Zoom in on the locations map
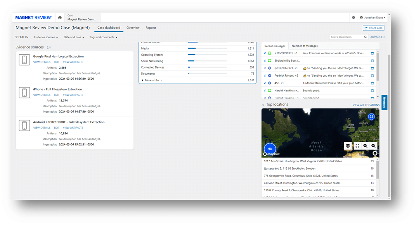Image resolution: width=416 pixels, height=225 pixels. tap(373, 146)
